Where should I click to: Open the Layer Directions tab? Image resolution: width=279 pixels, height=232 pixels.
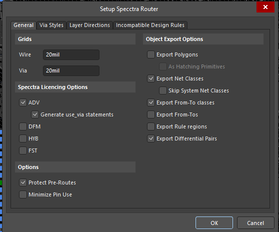pos(89,25)
